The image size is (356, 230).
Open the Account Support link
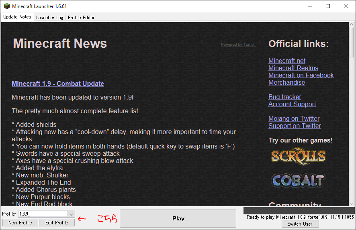coord(292,104)
